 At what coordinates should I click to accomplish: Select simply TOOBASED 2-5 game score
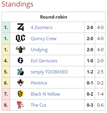[x=100, y=72]
